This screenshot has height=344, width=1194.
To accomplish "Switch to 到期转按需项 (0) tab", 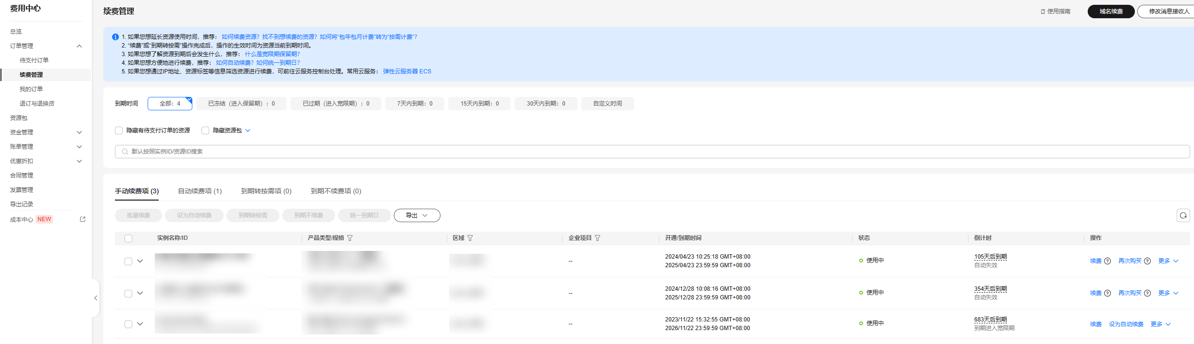I will pos(266,191).
